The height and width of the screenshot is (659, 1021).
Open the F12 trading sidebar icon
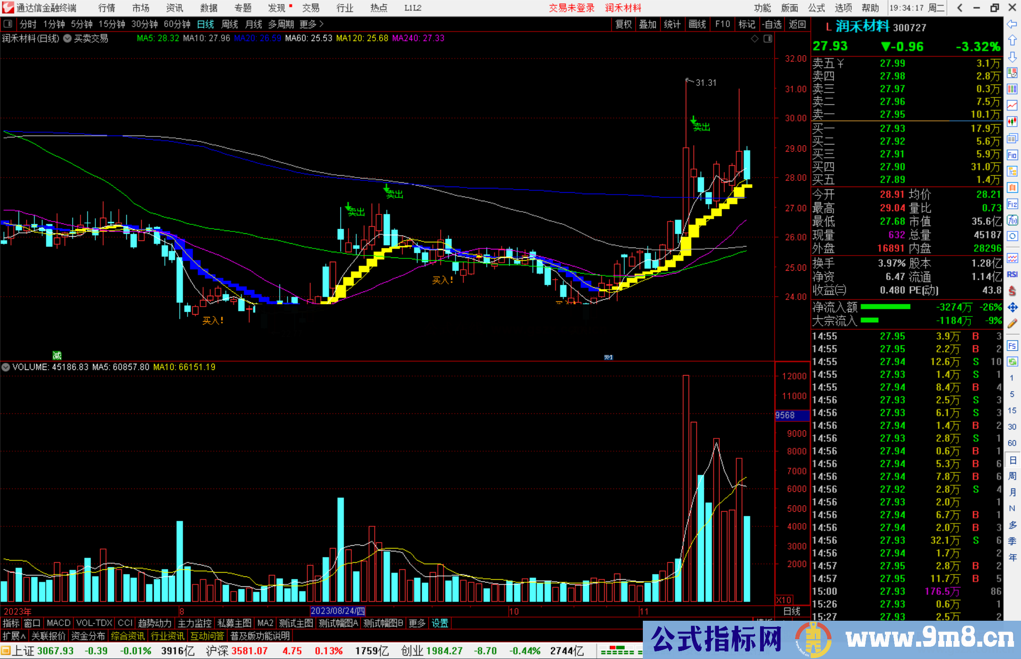point(1012,204)
